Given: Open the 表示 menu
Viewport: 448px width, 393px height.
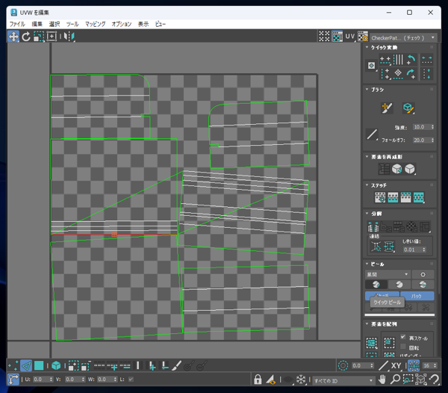Looking at the screenshot, I should [x=143, y=24].
